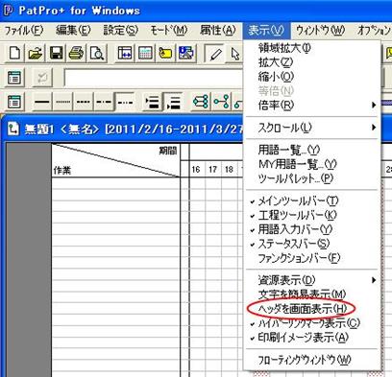392x377 pixels.
Task: Open the 属性(A) menu
Action: tap(218, 31)
